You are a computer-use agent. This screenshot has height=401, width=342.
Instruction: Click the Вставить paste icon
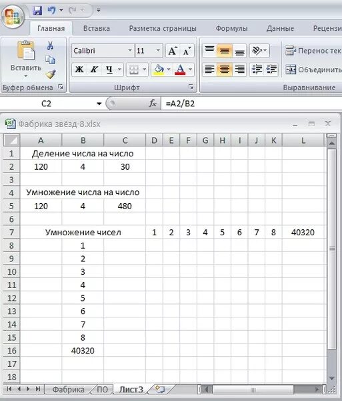tap(25, 50)
